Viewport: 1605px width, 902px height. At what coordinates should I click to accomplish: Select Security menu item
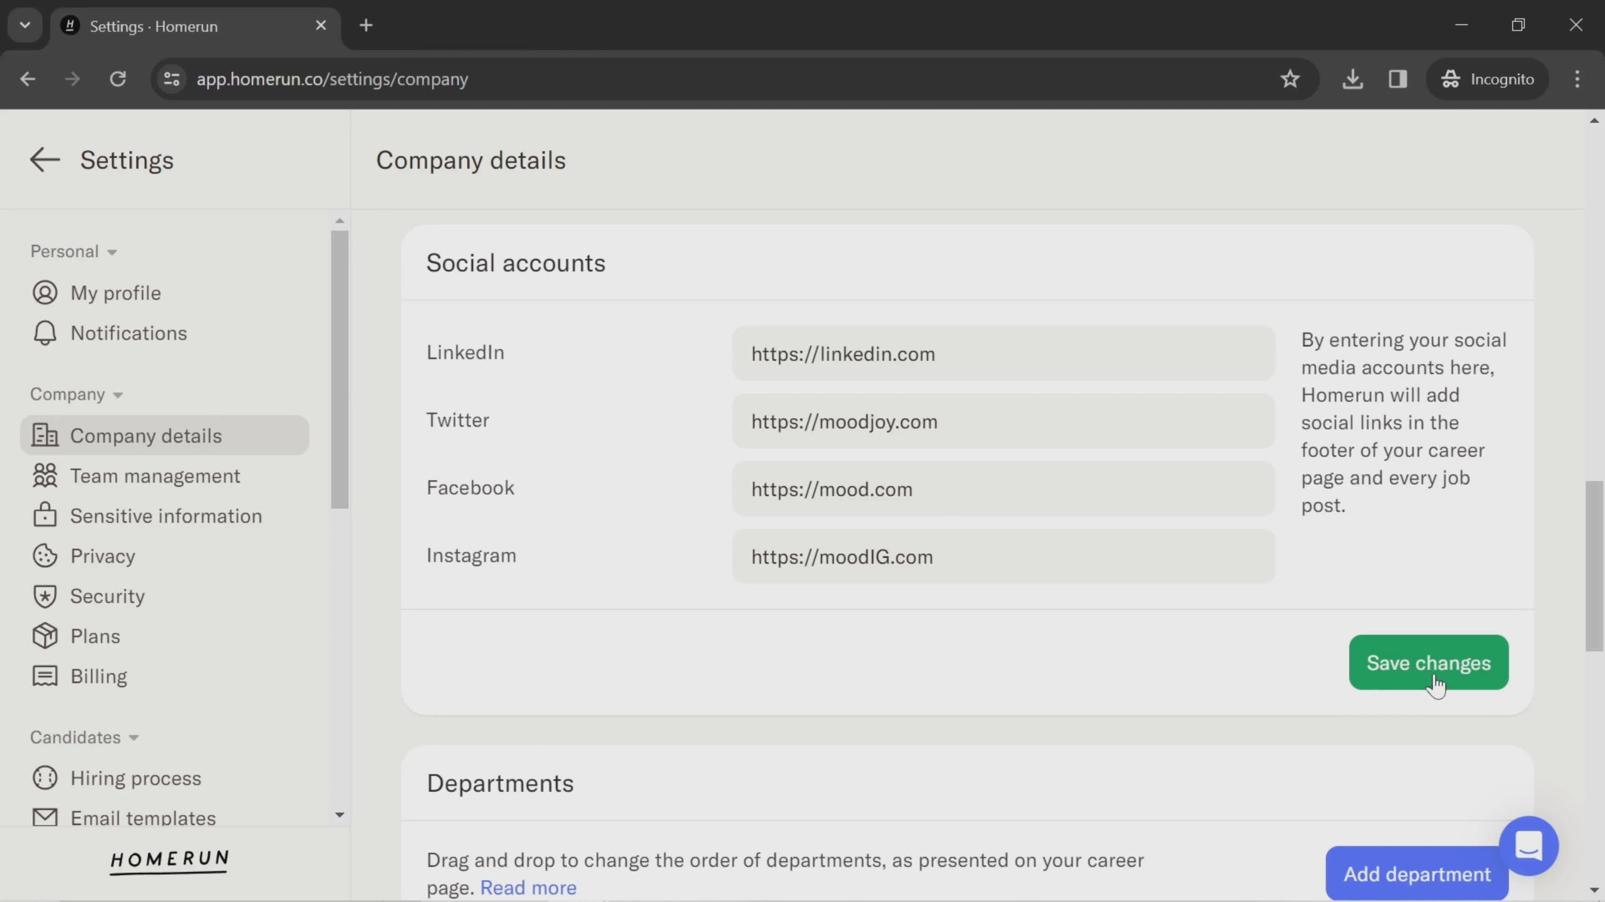click(x=165, y=596)
